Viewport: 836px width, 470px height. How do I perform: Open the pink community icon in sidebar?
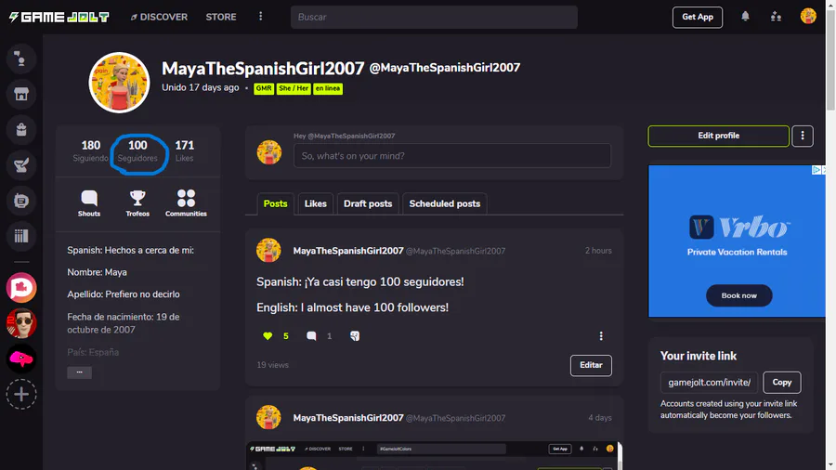pyautogui.click(x=21, y=288)
